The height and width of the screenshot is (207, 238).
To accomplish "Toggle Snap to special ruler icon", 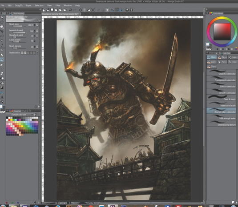I will (117, 10).
